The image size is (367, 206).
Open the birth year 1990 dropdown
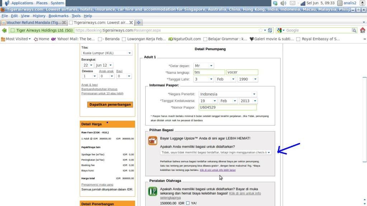(248, 79)
